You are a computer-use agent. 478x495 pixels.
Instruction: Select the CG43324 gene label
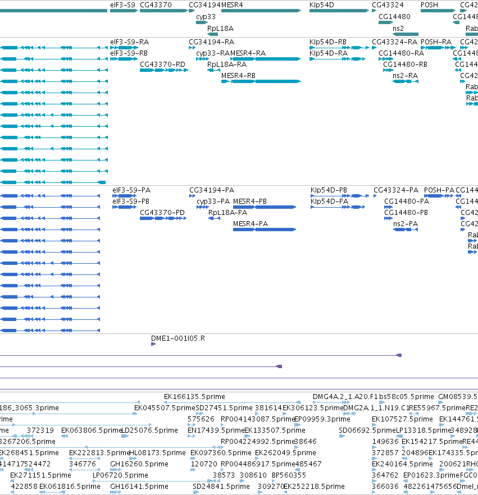click(x=388, y=5)
